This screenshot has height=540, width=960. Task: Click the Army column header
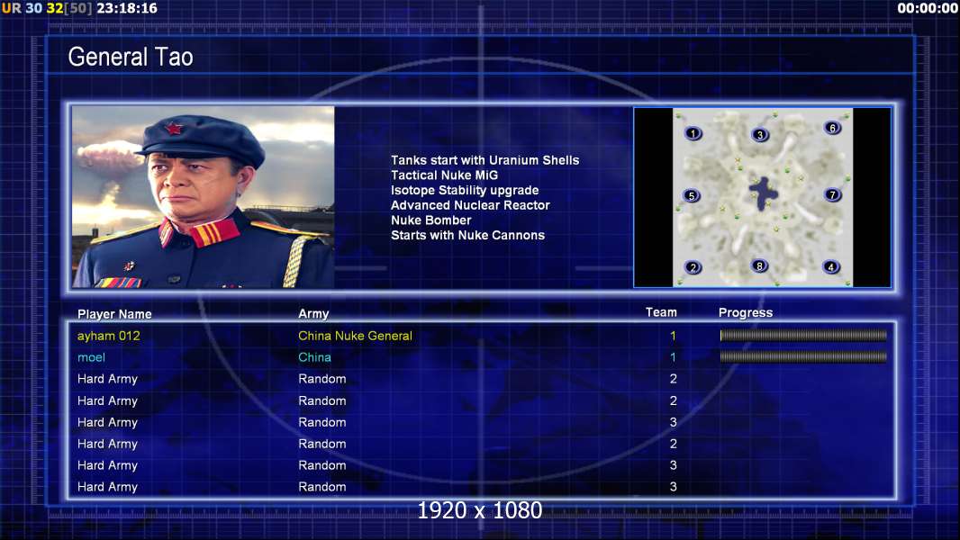click(313, 314)
